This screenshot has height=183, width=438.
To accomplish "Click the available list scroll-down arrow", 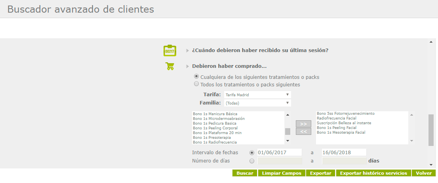I will coord(288,141).
